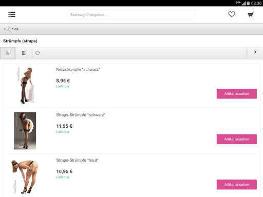View article for Netzstrümpfe schwarz
Image resolution: width=263 pixels, height=197 pixels.
coord(237,94)
